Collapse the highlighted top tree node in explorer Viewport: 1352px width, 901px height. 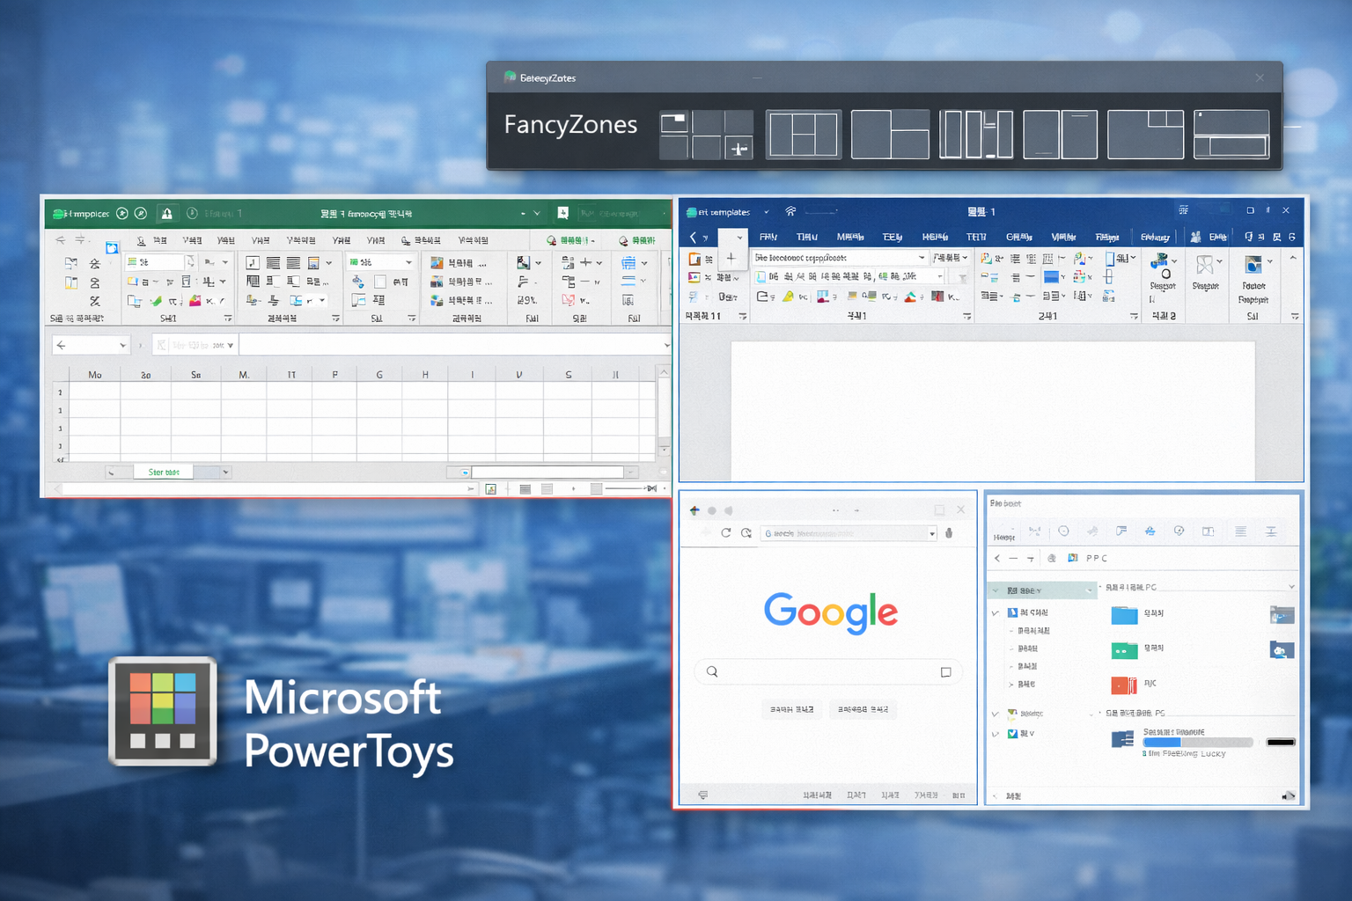click(x=996, y=590)
